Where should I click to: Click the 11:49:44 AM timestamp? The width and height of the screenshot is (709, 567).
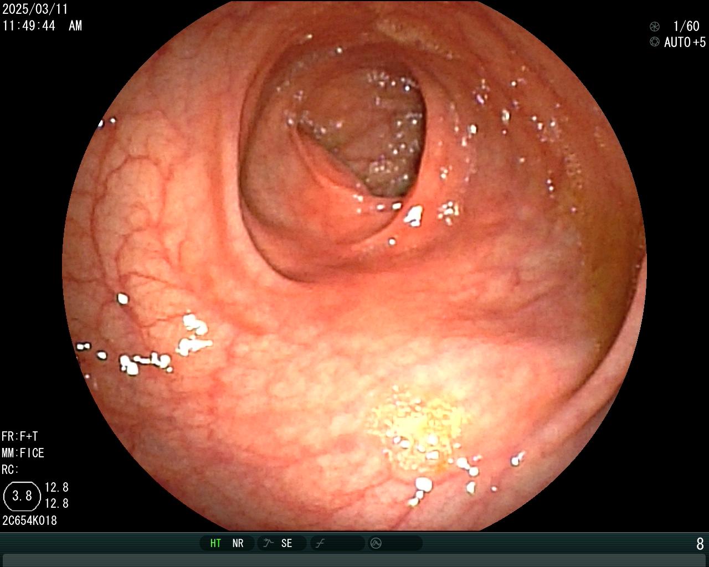(42, 25)
